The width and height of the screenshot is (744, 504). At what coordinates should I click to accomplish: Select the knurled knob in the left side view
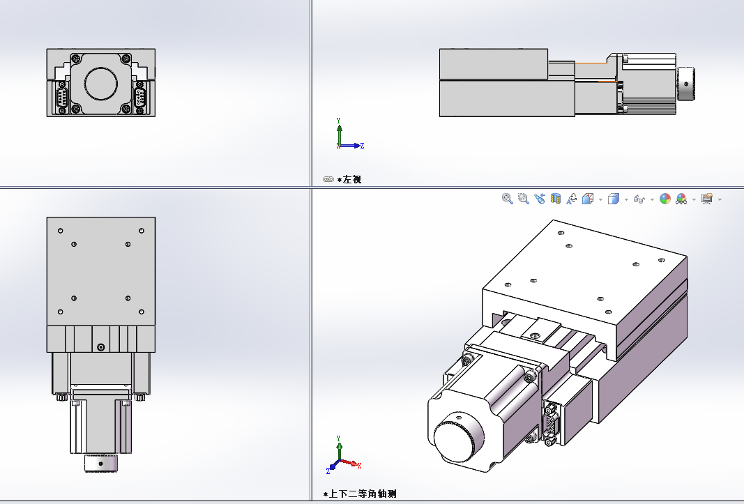click(x=685, y=84)
